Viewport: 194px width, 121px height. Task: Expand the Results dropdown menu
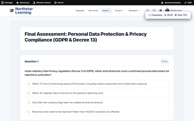[x=106, y=10]
